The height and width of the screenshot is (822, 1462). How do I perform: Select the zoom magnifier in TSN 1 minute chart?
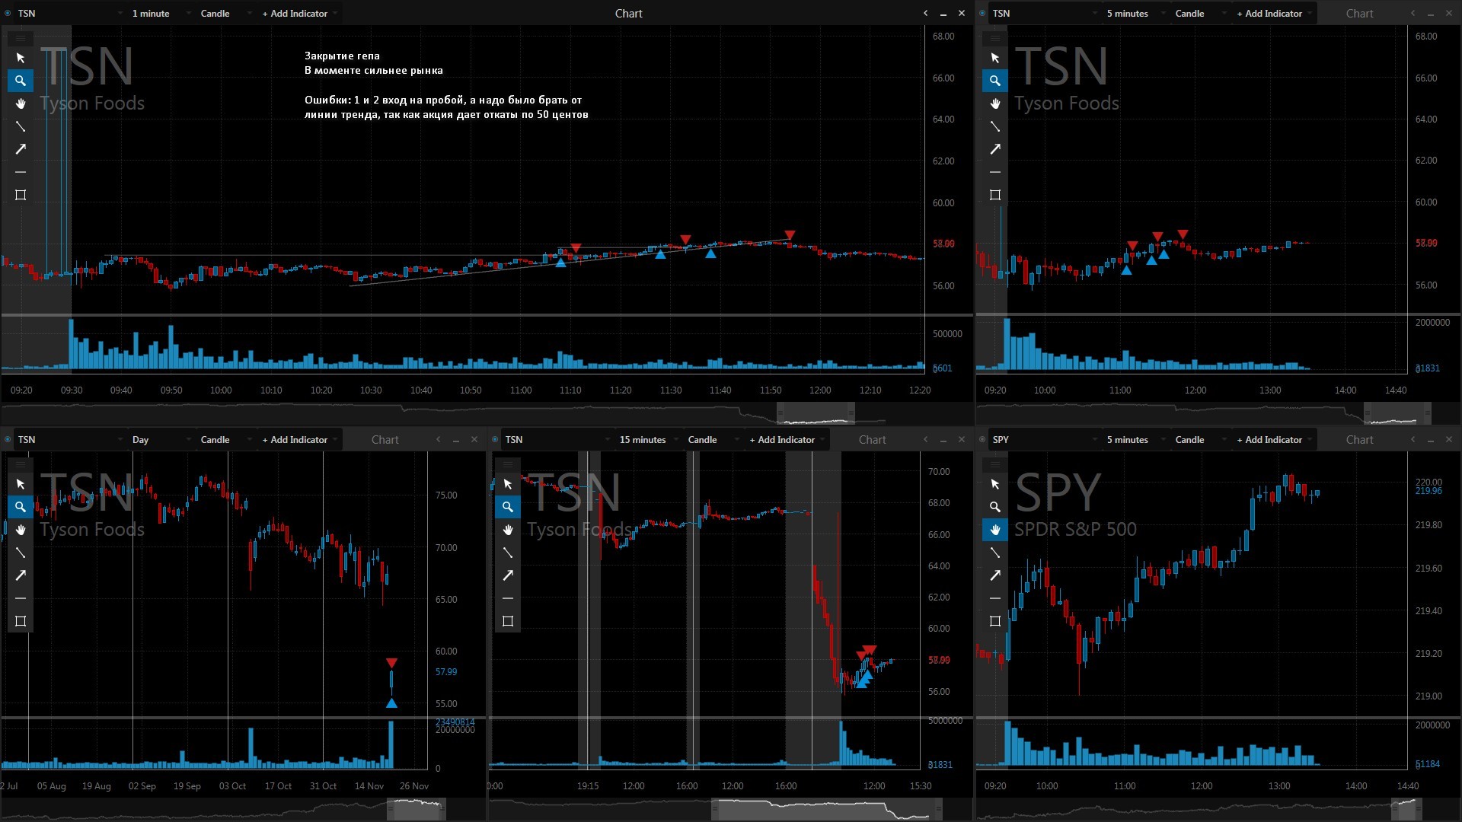(x=21, y=81)
